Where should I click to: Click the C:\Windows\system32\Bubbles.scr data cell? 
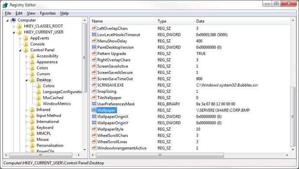pyautogui.click(x=227, y=85)
